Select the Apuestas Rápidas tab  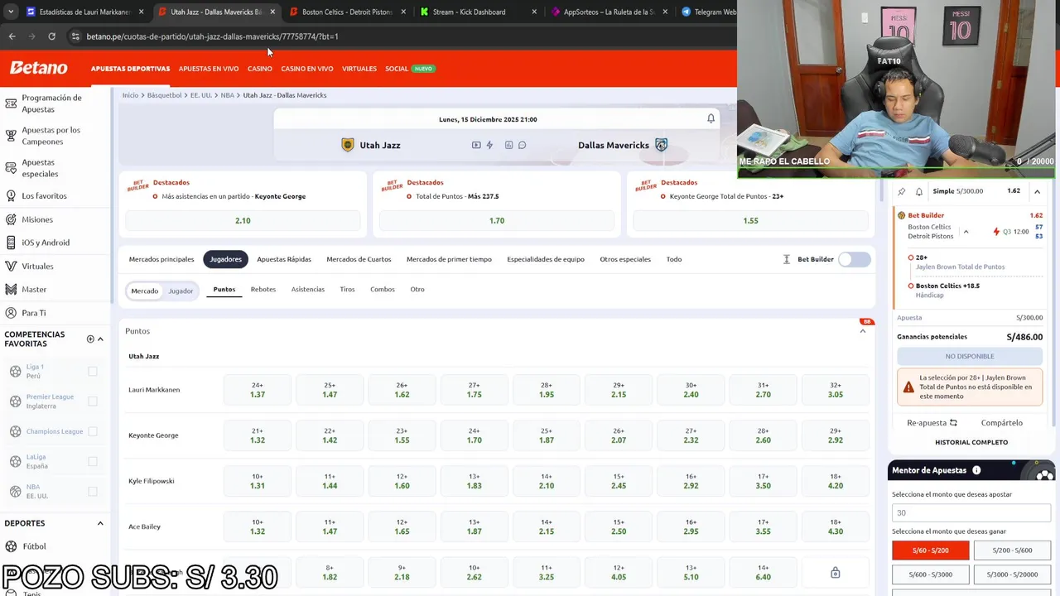284,259
